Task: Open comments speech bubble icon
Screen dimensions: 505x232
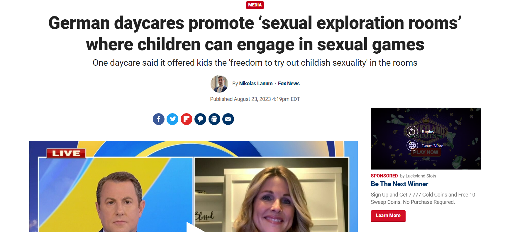Action: (200, 119)
